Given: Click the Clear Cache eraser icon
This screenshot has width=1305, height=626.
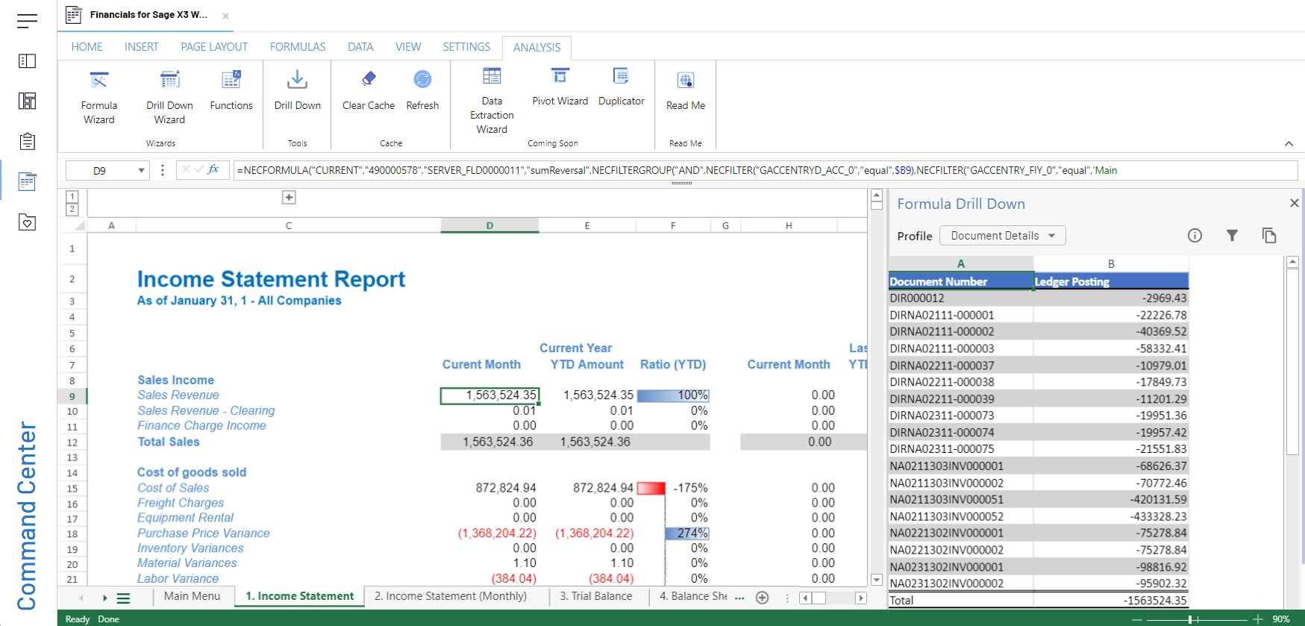Looking at the screenshot, I should (369, 79).
